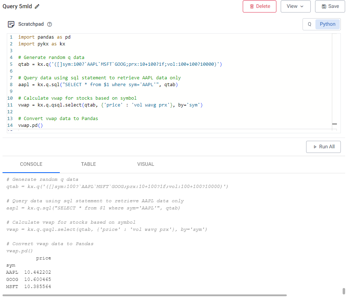Open the View dropdown menu

pos(295,6)
